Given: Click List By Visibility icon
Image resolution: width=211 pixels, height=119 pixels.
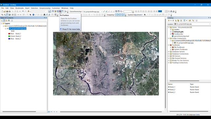Looking at the screenshot, I should coord(7,20).
